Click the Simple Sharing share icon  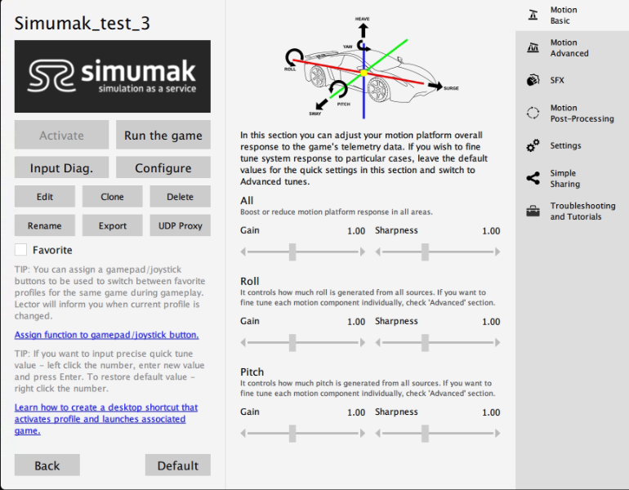coord(533,178)
